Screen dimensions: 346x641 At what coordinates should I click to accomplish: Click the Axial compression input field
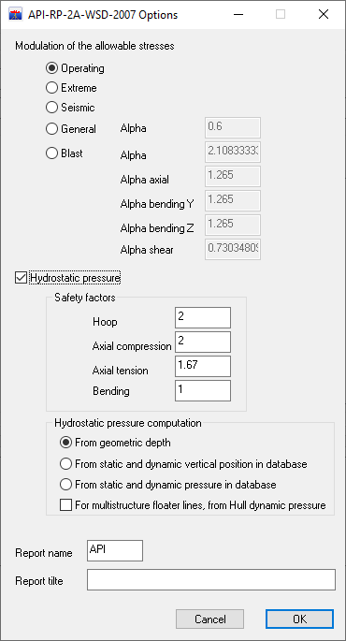click(x=203, y=342)
